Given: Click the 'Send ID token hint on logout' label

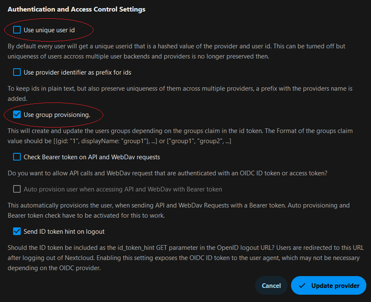Looking at the screenshot, I should coord(64,232).
